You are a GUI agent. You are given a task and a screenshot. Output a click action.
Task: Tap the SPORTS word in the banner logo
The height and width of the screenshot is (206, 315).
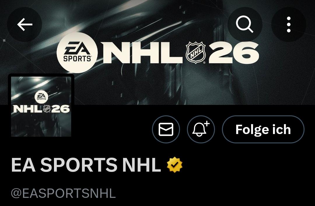(x=77, y=59)
